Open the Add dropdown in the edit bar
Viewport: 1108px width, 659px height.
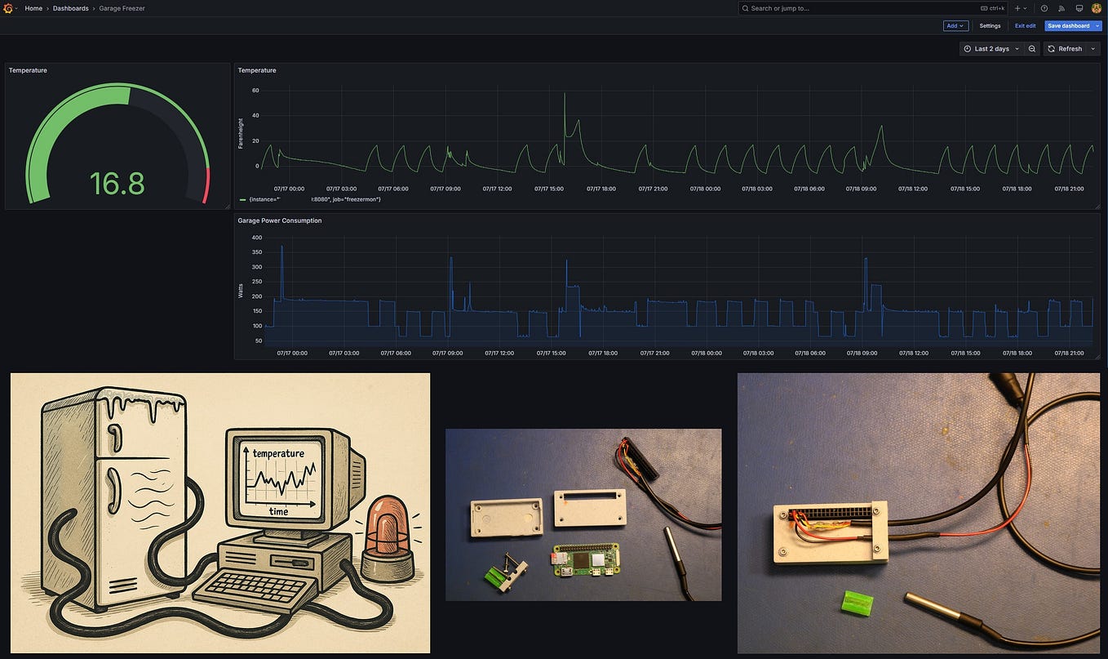pos(955,25)
